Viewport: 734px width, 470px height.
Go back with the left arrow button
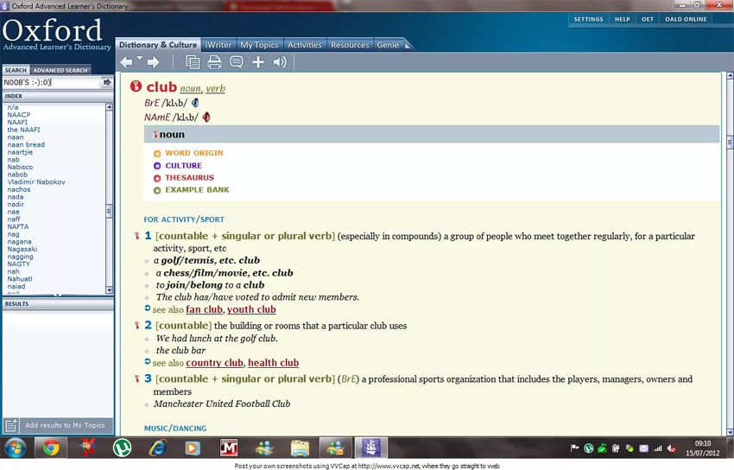[x=126, y=62]
